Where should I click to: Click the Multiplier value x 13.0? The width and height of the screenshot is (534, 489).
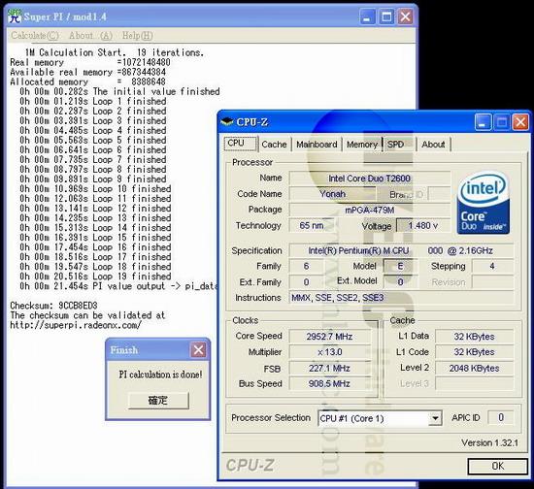[x=330, y=352]
